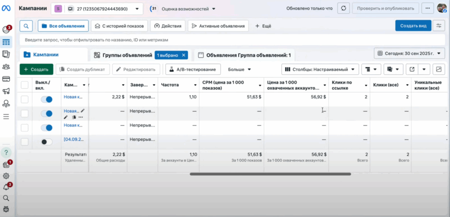The height and width of the screenshot is (217, 450).
Task: Turn off the third campaign's toggle
Action: [x=47, y=127]
